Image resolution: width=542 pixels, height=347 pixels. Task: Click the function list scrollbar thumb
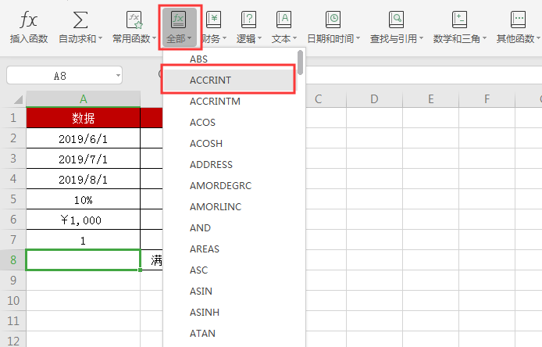(x=301, y=59)
